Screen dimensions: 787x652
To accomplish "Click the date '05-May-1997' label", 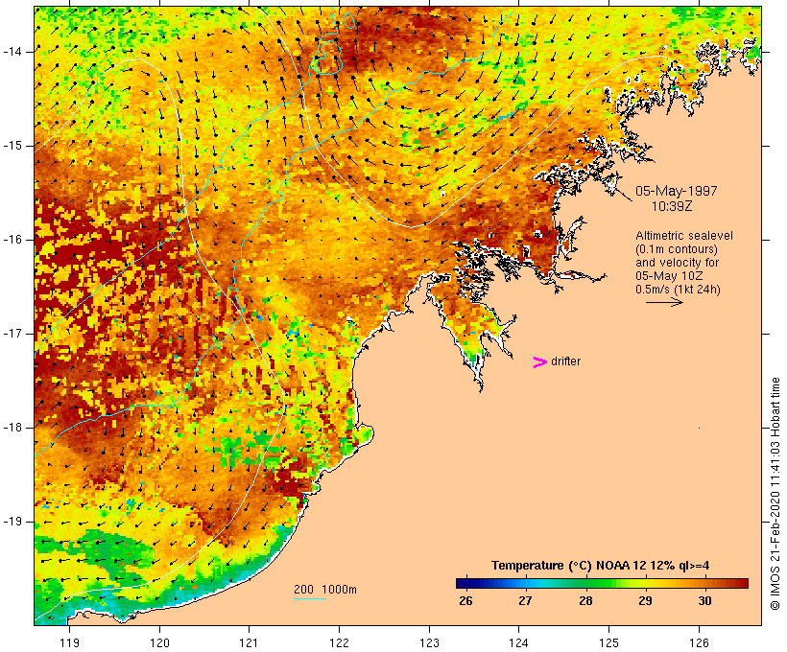I will pos(676,191).
